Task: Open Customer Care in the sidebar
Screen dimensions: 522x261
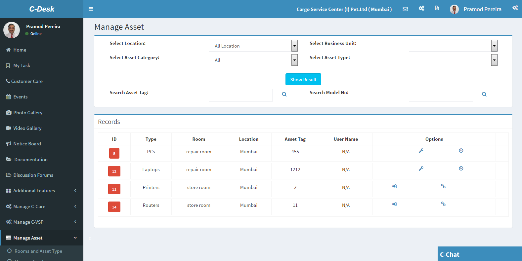Action: pyautogui.click(x=42, y=81)
